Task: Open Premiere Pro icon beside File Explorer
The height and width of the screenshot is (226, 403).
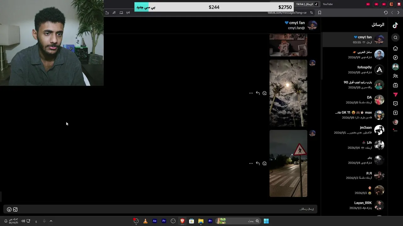Action: pos(210,221)
